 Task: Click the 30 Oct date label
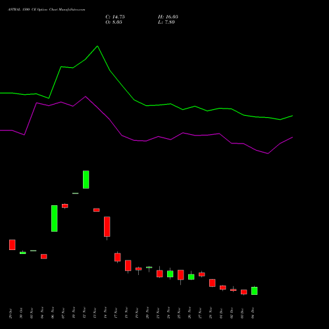[x=21, y=313]
